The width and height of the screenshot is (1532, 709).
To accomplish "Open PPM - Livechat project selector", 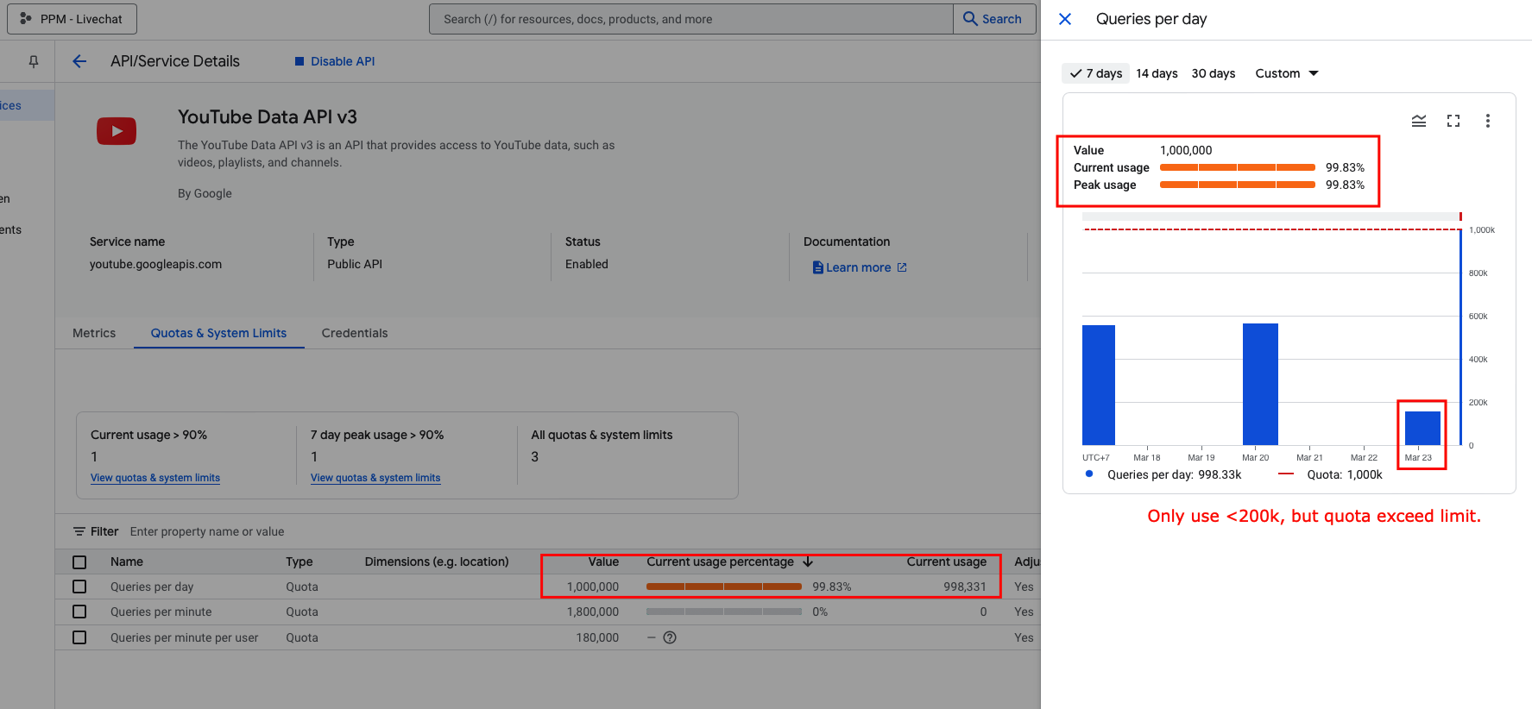I will [x=72, y=19].
